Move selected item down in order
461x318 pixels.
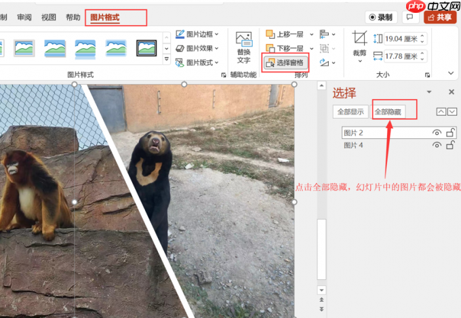[x=452, y=112]
